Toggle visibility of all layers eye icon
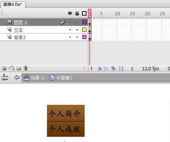 [70, 13]
